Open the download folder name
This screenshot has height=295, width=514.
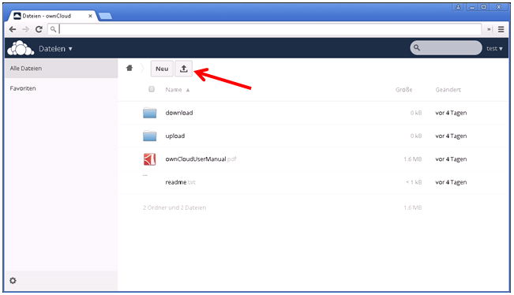[179, 113]
